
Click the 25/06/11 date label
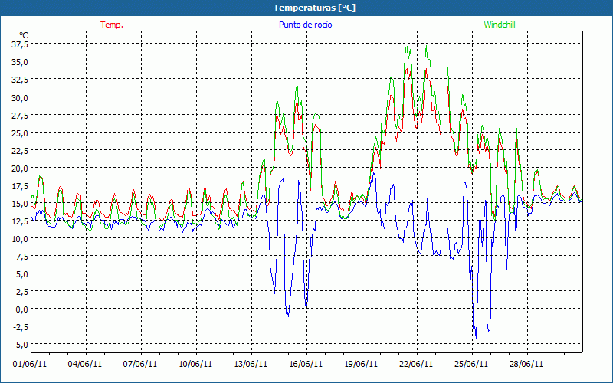tap(471, 364)
